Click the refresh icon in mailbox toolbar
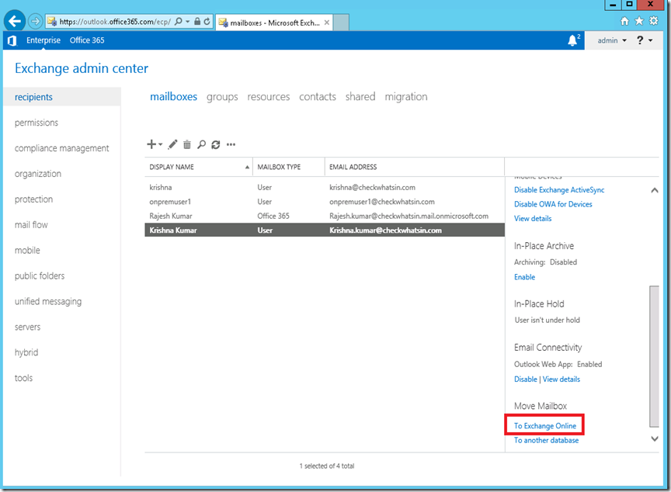Image resolution: width=671 pixels, height=492 pixels. pyautogui.click(x=216, y=144)
